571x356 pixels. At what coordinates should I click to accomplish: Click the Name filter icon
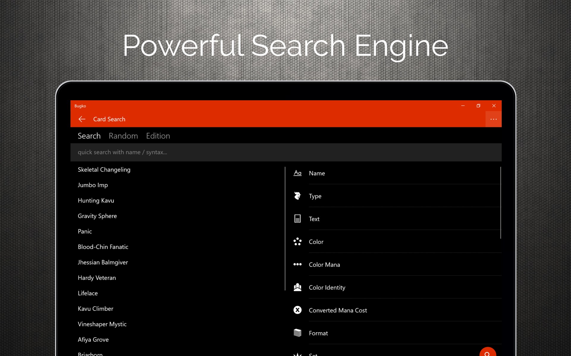coord(297,173)
